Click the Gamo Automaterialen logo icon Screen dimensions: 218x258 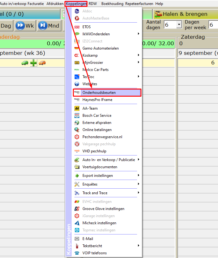pos(77,48)
